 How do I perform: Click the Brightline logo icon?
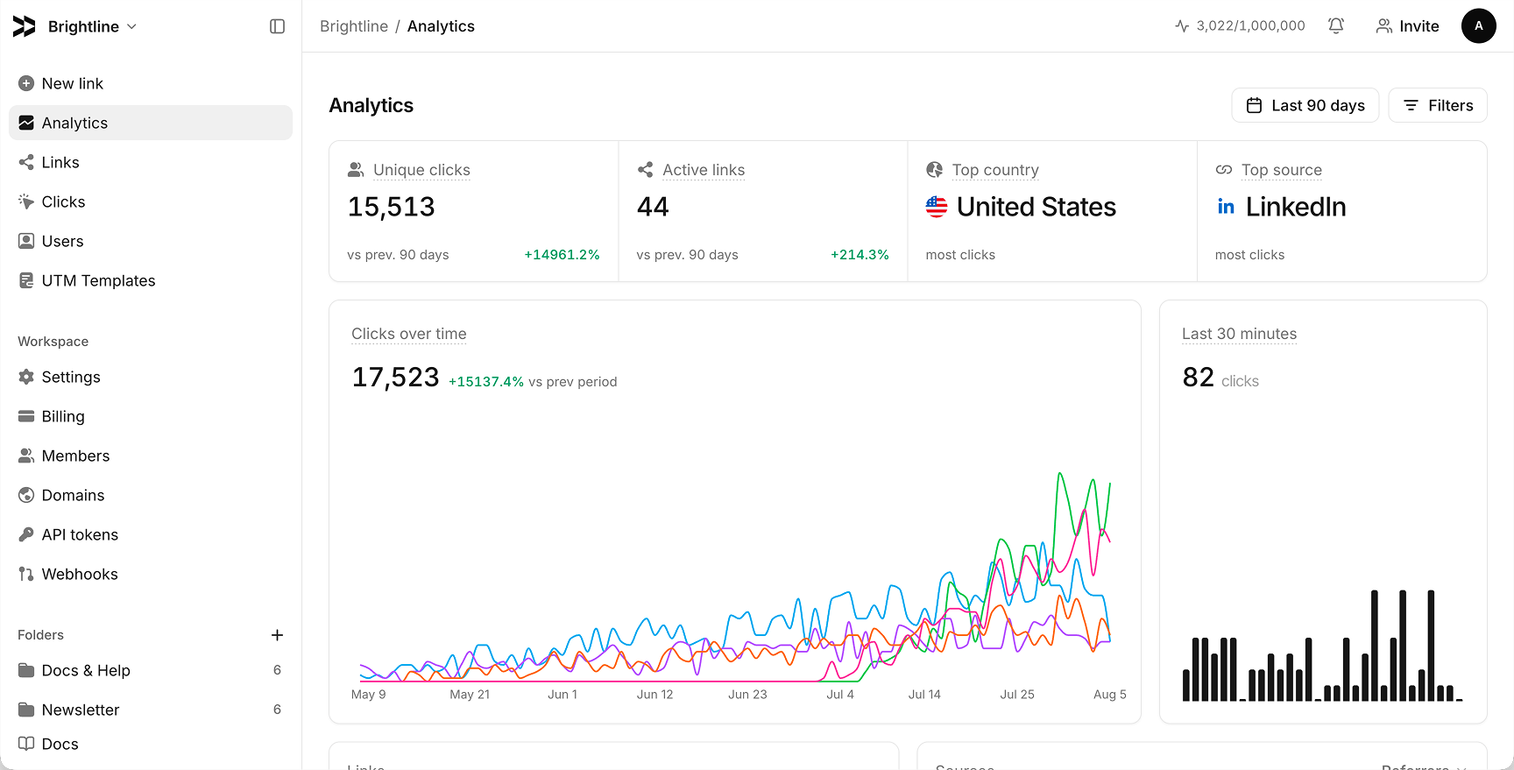[x=25, y=26]
